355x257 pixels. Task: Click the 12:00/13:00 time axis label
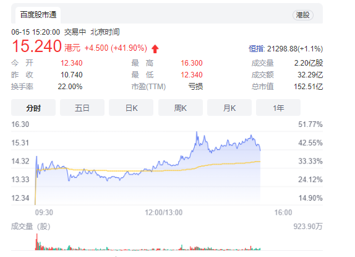pos(164,212)
